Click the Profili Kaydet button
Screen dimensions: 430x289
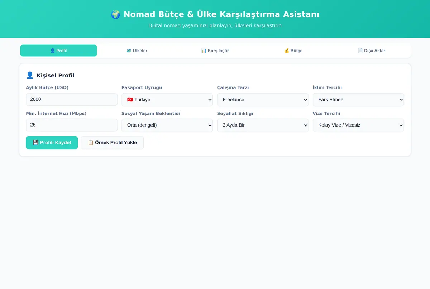click(52, 143)
